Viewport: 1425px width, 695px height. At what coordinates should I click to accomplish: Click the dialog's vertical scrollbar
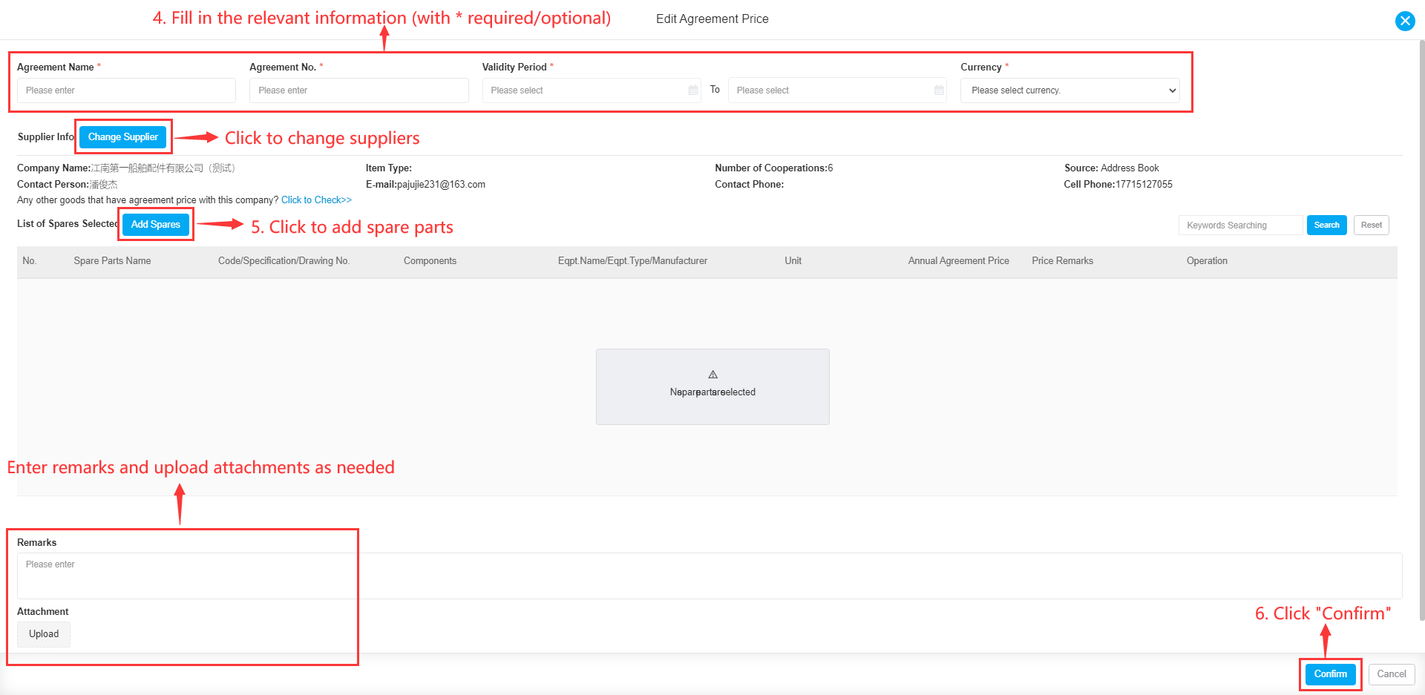click(x=1421, y=330)
